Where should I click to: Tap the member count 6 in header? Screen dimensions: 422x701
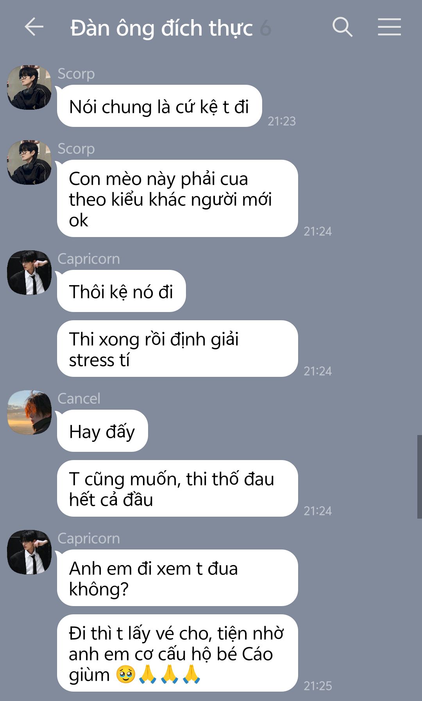coord(266,28)
